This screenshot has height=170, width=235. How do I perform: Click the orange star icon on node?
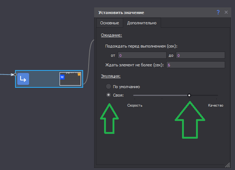(79, 74)
